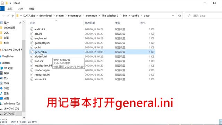Select the rendering.ini file icon
Screen dimensions: 222x125
tap(32, 70)
